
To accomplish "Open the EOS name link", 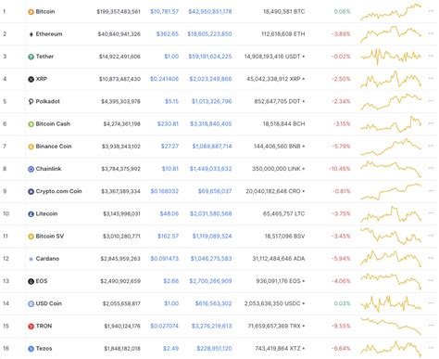I will point(42,281).
